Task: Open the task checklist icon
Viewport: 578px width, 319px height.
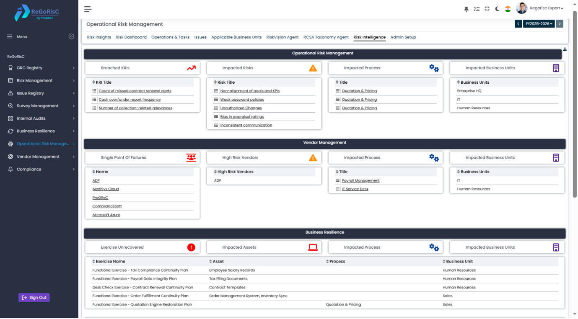Action: click(x=477, y=9)
